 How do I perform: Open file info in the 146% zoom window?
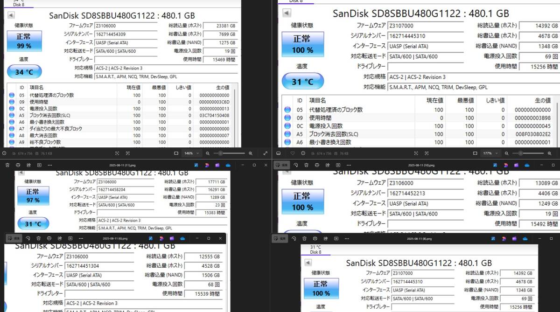4,153
